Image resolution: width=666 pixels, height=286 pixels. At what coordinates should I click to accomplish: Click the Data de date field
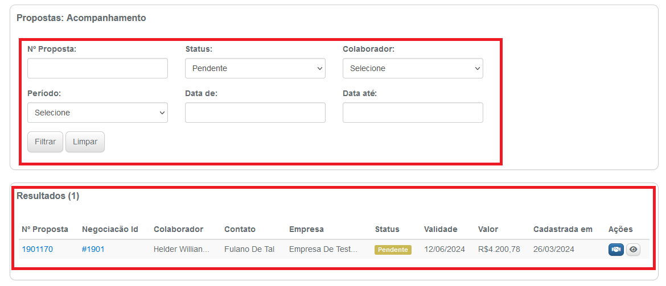[x=255, y=113]
